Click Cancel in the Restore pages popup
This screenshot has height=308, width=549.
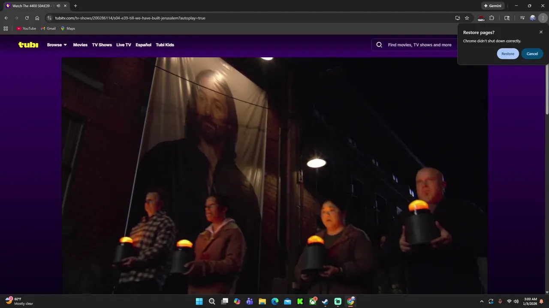tap(532, 53)
